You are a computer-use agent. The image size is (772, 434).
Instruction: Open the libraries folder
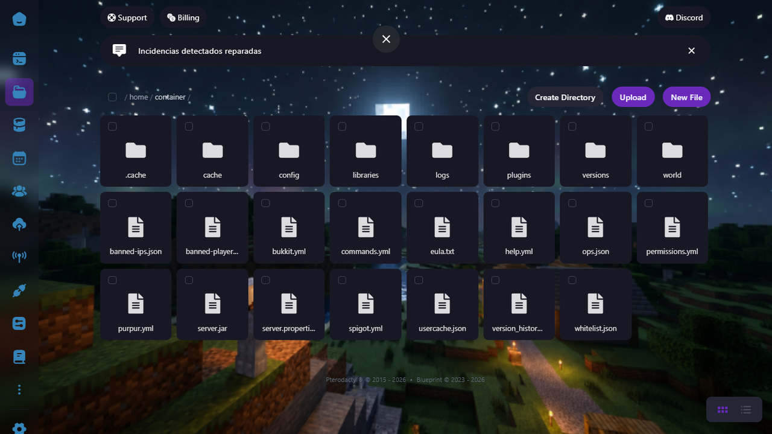click(365, 151)
